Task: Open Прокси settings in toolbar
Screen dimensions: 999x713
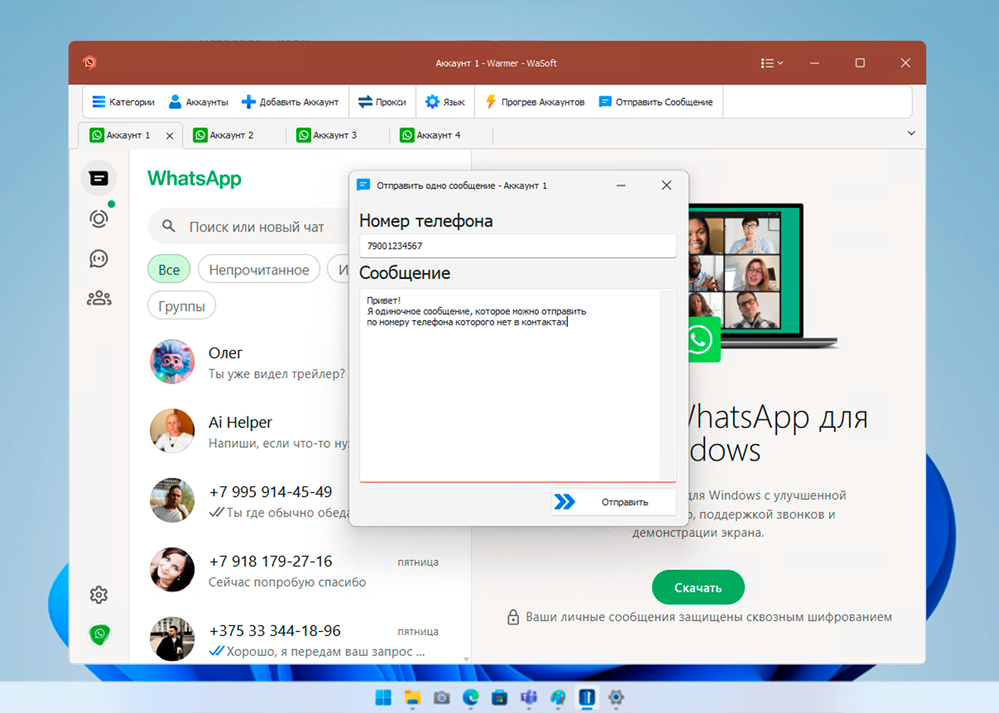Action: 382,102
